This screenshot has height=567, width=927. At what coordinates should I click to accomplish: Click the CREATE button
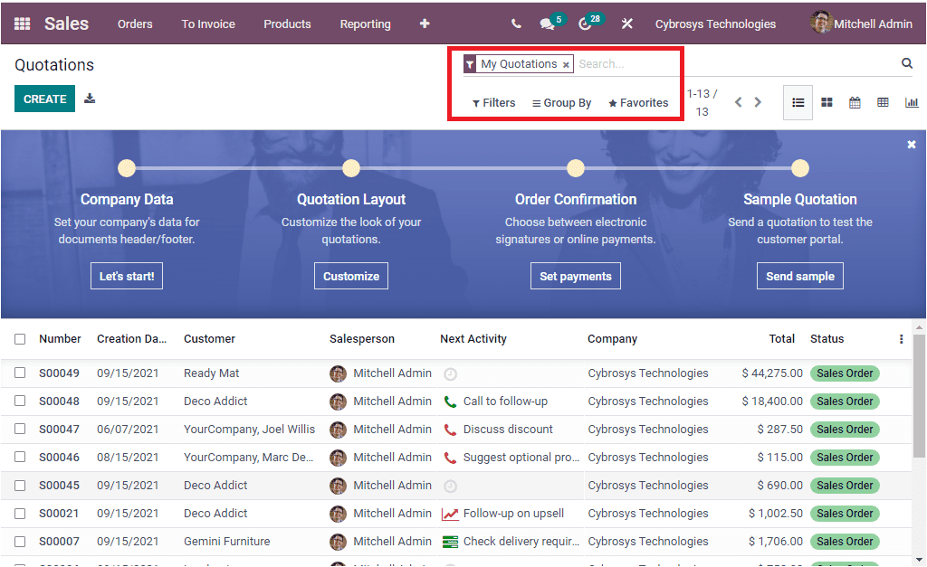44,98
